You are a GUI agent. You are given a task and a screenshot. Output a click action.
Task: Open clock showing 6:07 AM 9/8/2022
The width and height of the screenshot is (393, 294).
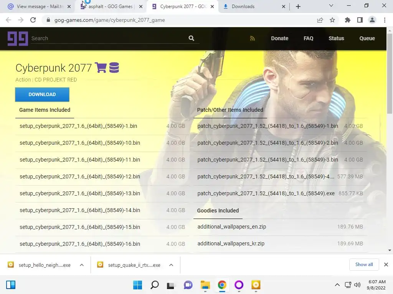[x=376, y=285]
